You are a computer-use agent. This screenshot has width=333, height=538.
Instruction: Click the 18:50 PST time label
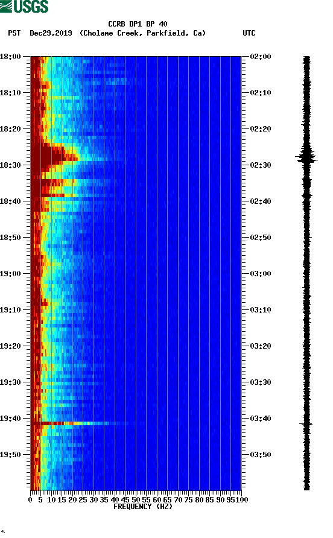(x=10, y=238)
